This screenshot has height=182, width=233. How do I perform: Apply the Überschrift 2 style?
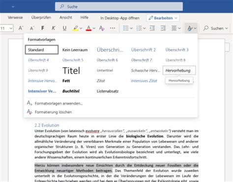144,50
